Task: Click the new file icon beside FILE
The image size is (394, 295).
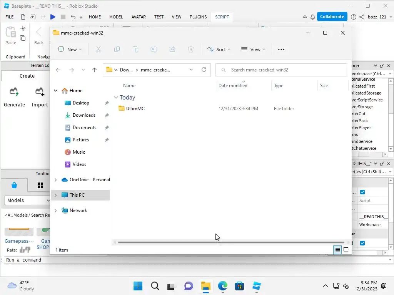Action: (x=23, y=17)
